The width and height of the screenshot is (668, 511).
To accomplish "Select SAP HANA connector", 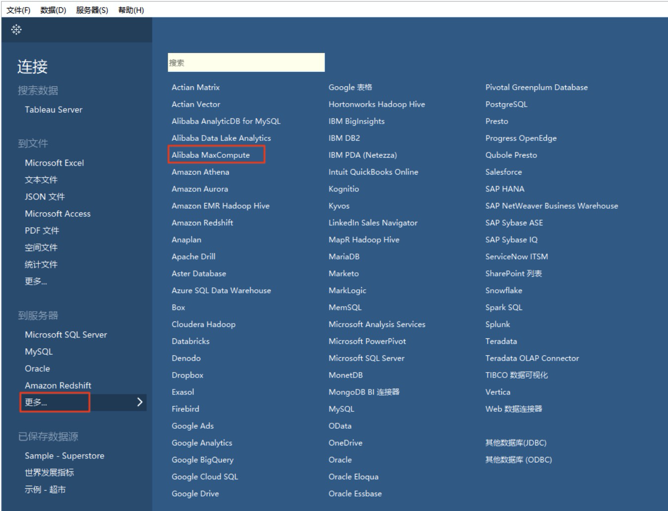I will [x=505, y=189].
